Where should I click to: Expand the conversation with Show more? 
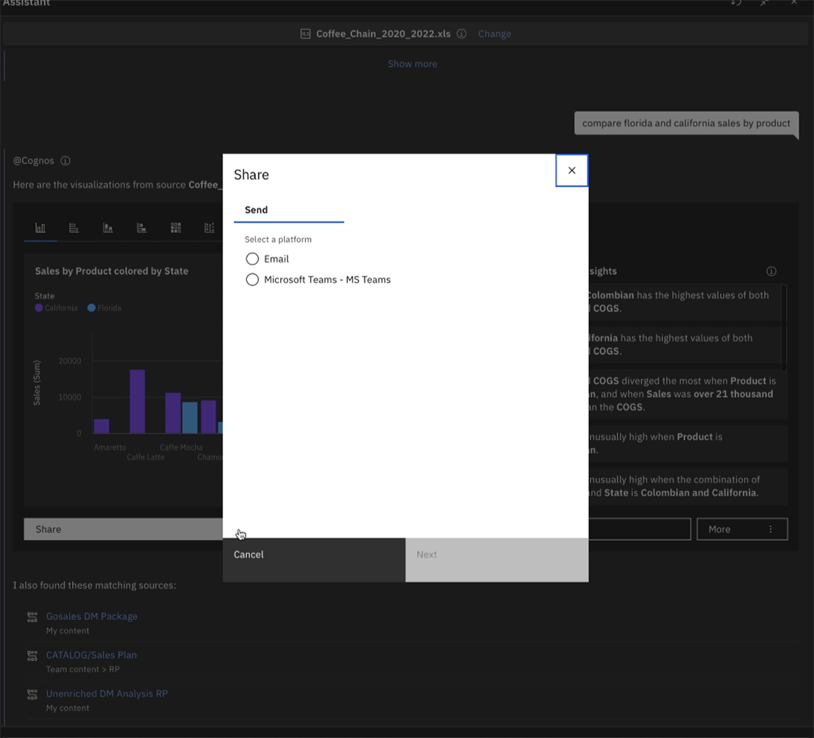pos(412,63)
